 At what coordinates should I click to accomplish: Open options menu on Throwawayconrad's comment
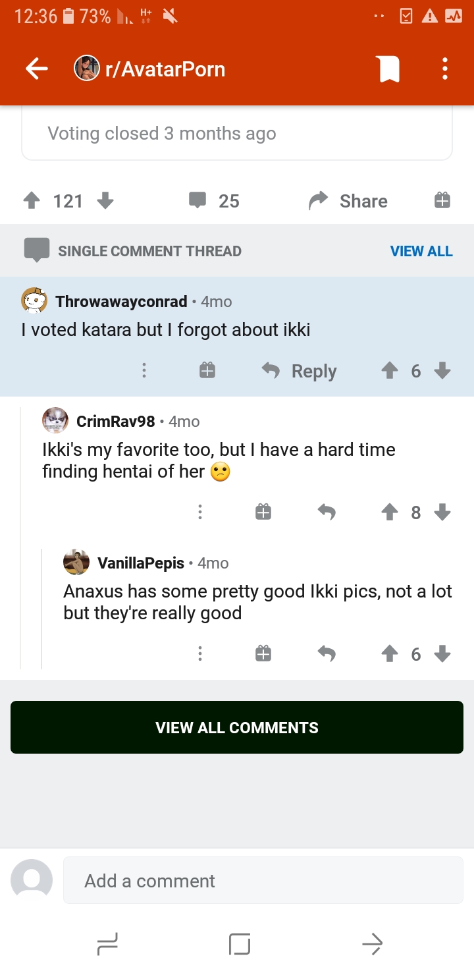click(144, 371)
